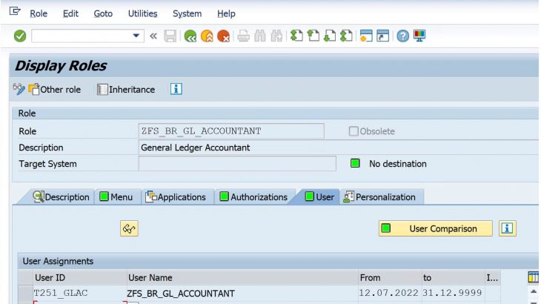Click the Find binoculars icon
The image size is (541, 304).
tap(260, 36)
